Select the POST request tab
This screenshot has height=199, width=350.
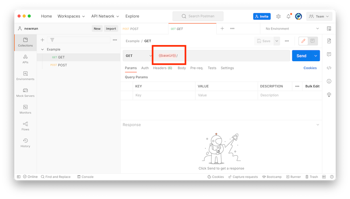(x=145, y=29)
